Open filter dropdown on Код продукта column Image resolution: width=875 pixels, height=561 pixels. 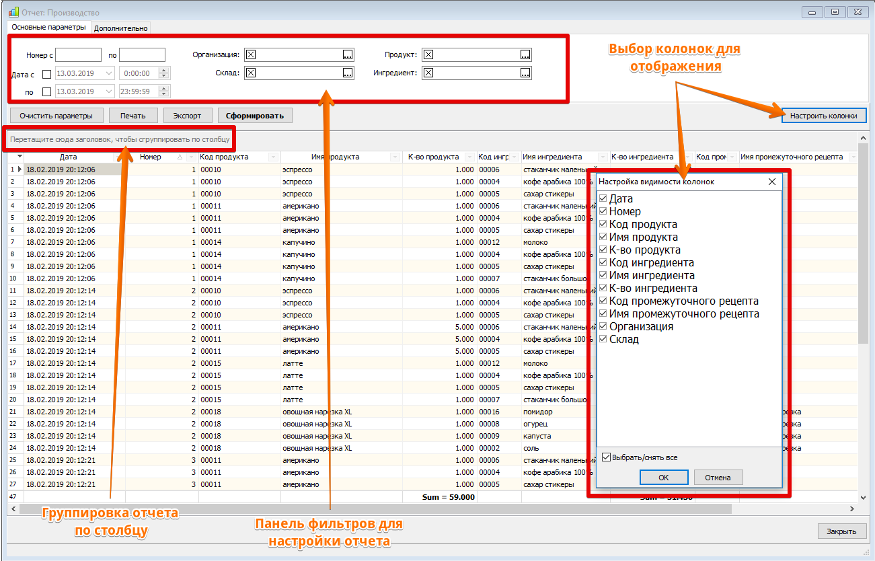coord(273,157)
